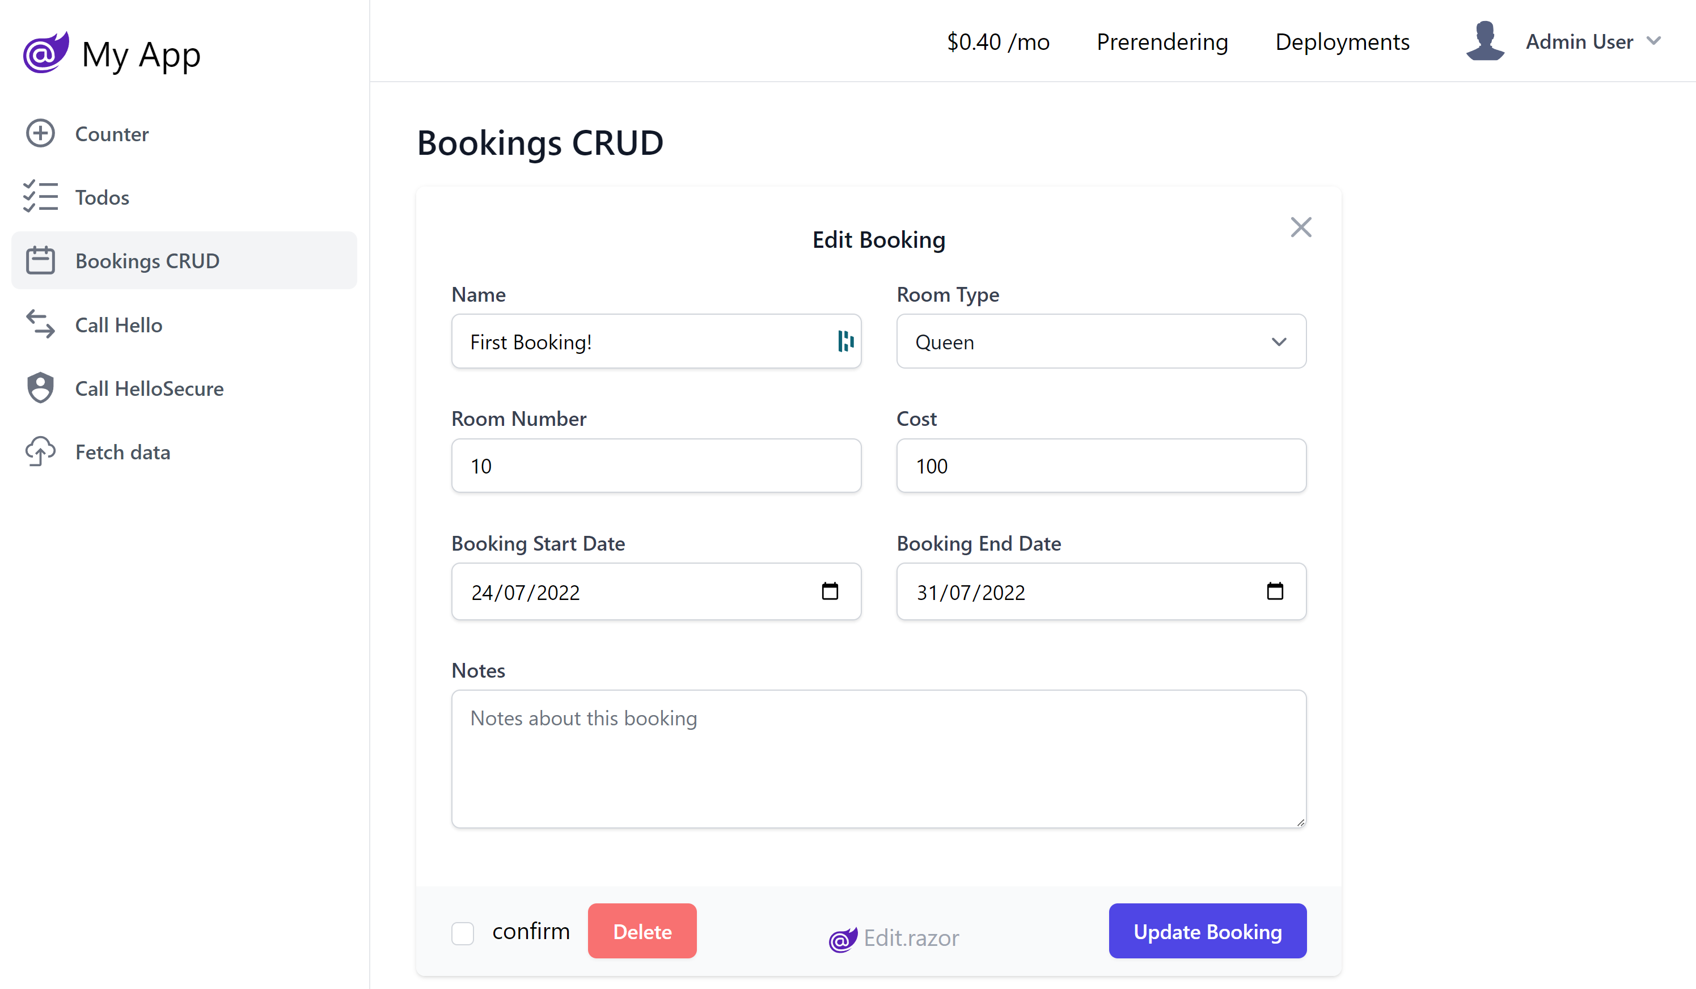Click the Admin User avatar icon
The image size is (1696, 989).
click(x=1484, y=41)
